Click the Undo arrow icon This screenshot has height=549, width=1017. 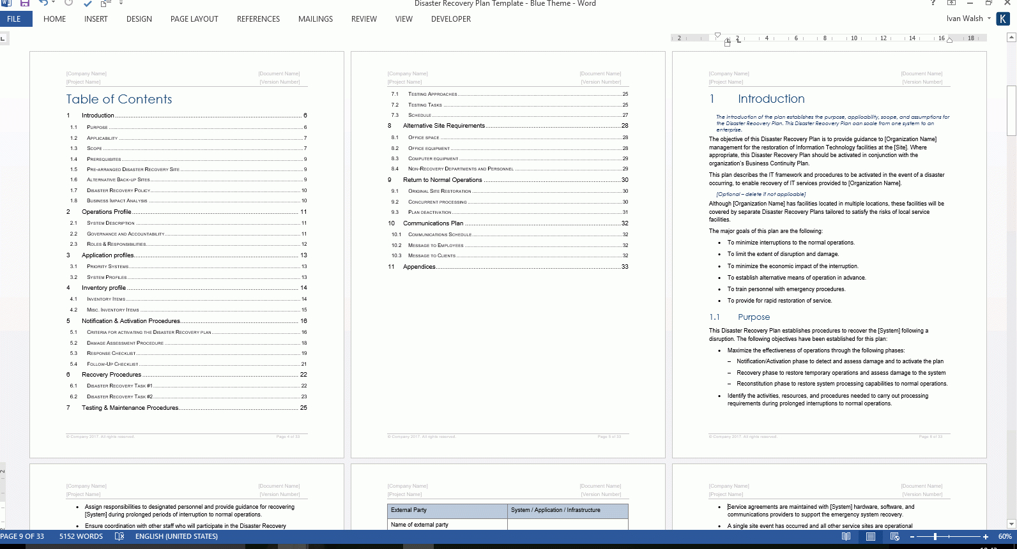[x=43, y=3]
